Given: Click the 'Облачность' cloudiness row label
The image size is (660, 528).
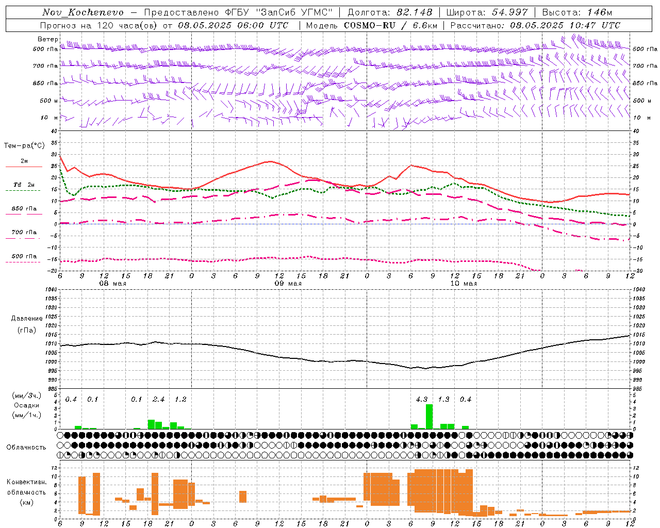Looking at the screenshot, I should [x=26, y=447].
